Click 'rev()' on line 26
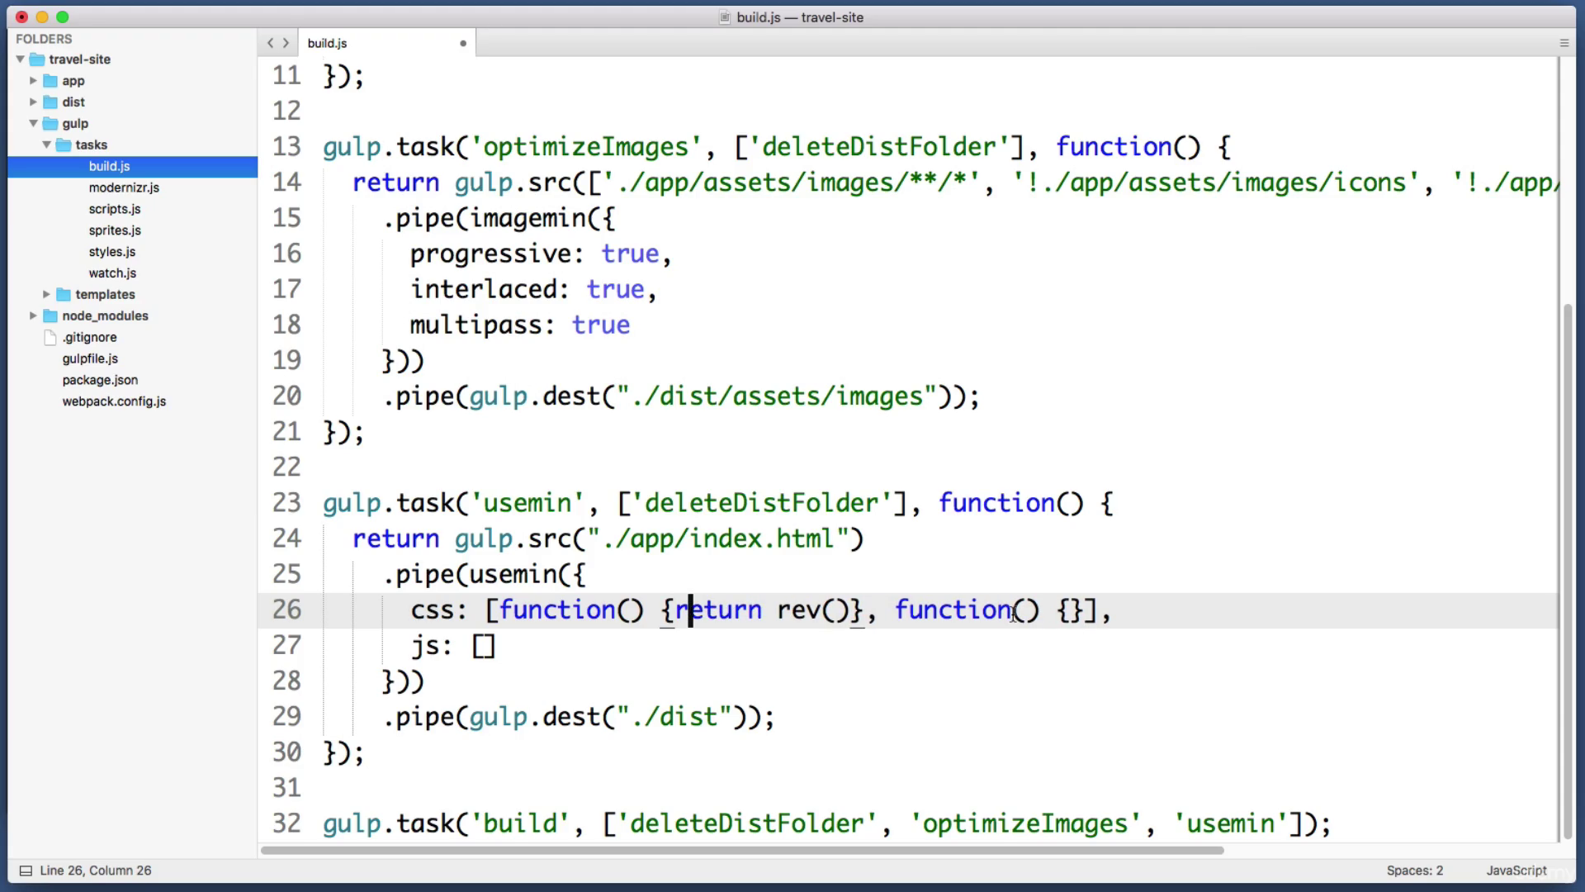This screenshot has width=1585, height=892. point(813,610)
